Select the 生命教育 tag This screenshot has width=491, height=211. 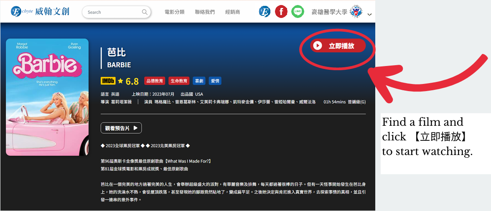[179, 81]
